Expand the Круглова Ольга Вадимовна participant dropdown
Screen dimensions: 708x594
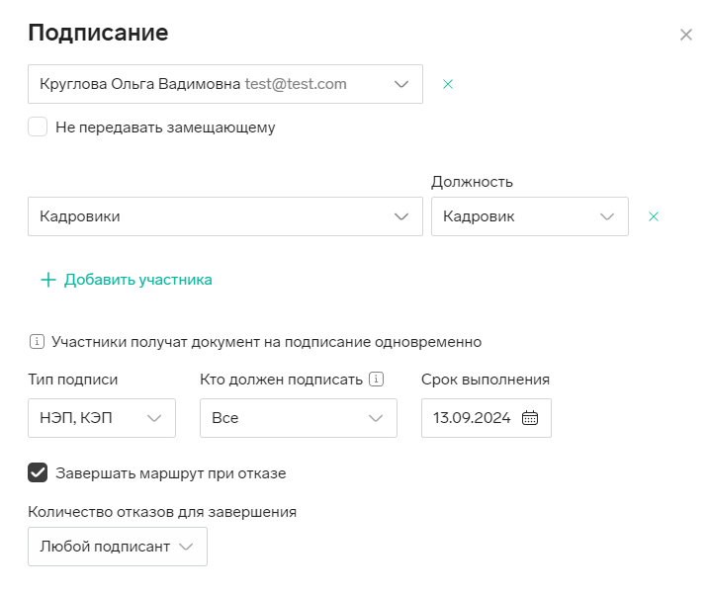(x=400, y=84)
